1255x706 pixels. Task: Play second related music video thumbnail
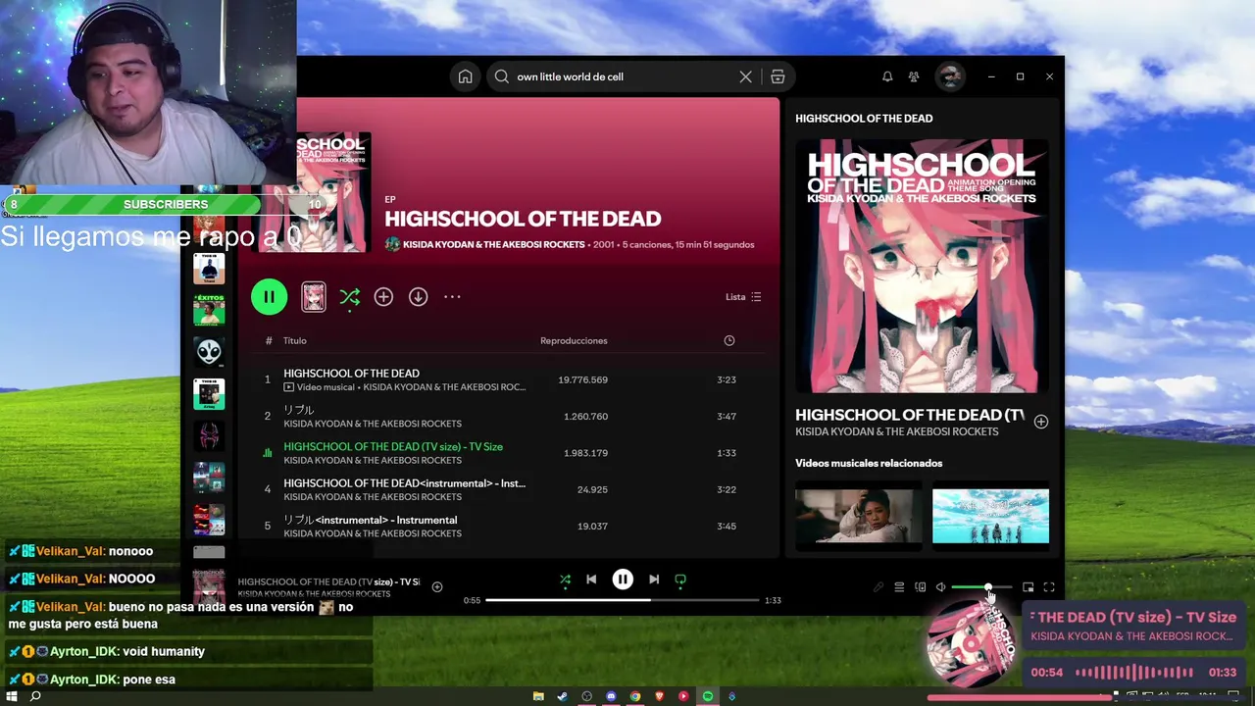pos(990,516)
